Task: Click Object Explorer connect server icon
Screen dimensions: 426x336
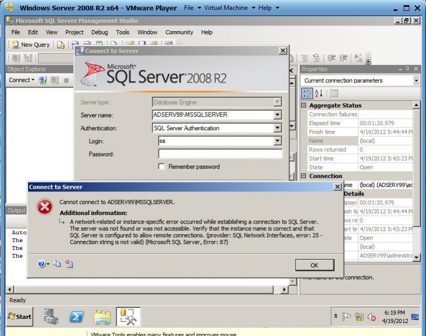Action: click(43, 80)
